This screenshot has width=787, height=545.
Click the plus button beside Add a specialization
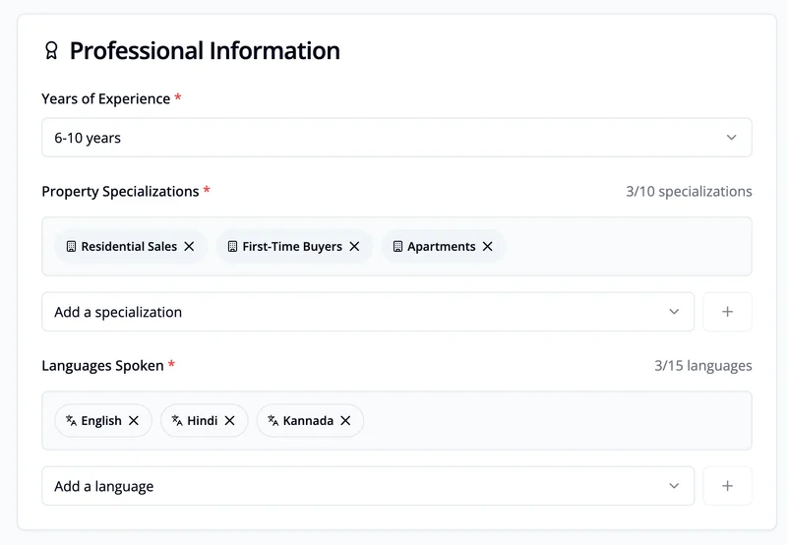coord(727,312)
